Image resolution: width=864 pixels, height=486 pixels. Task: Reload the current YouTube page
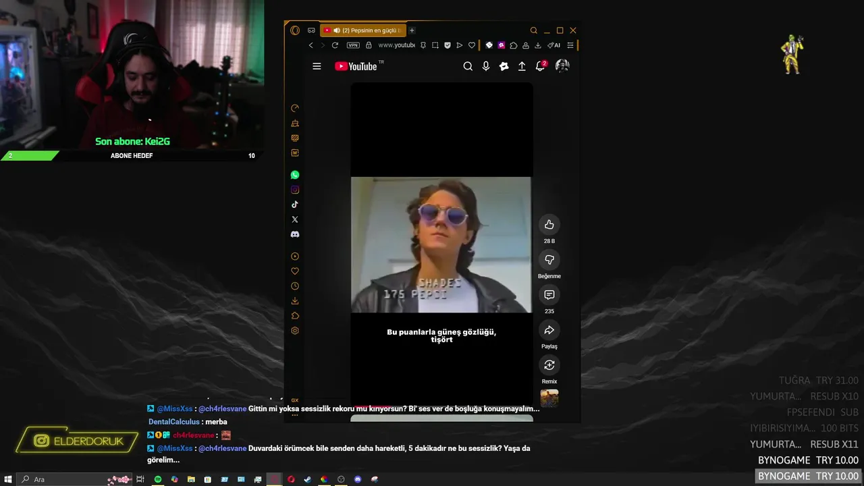[x=335, y=45]
